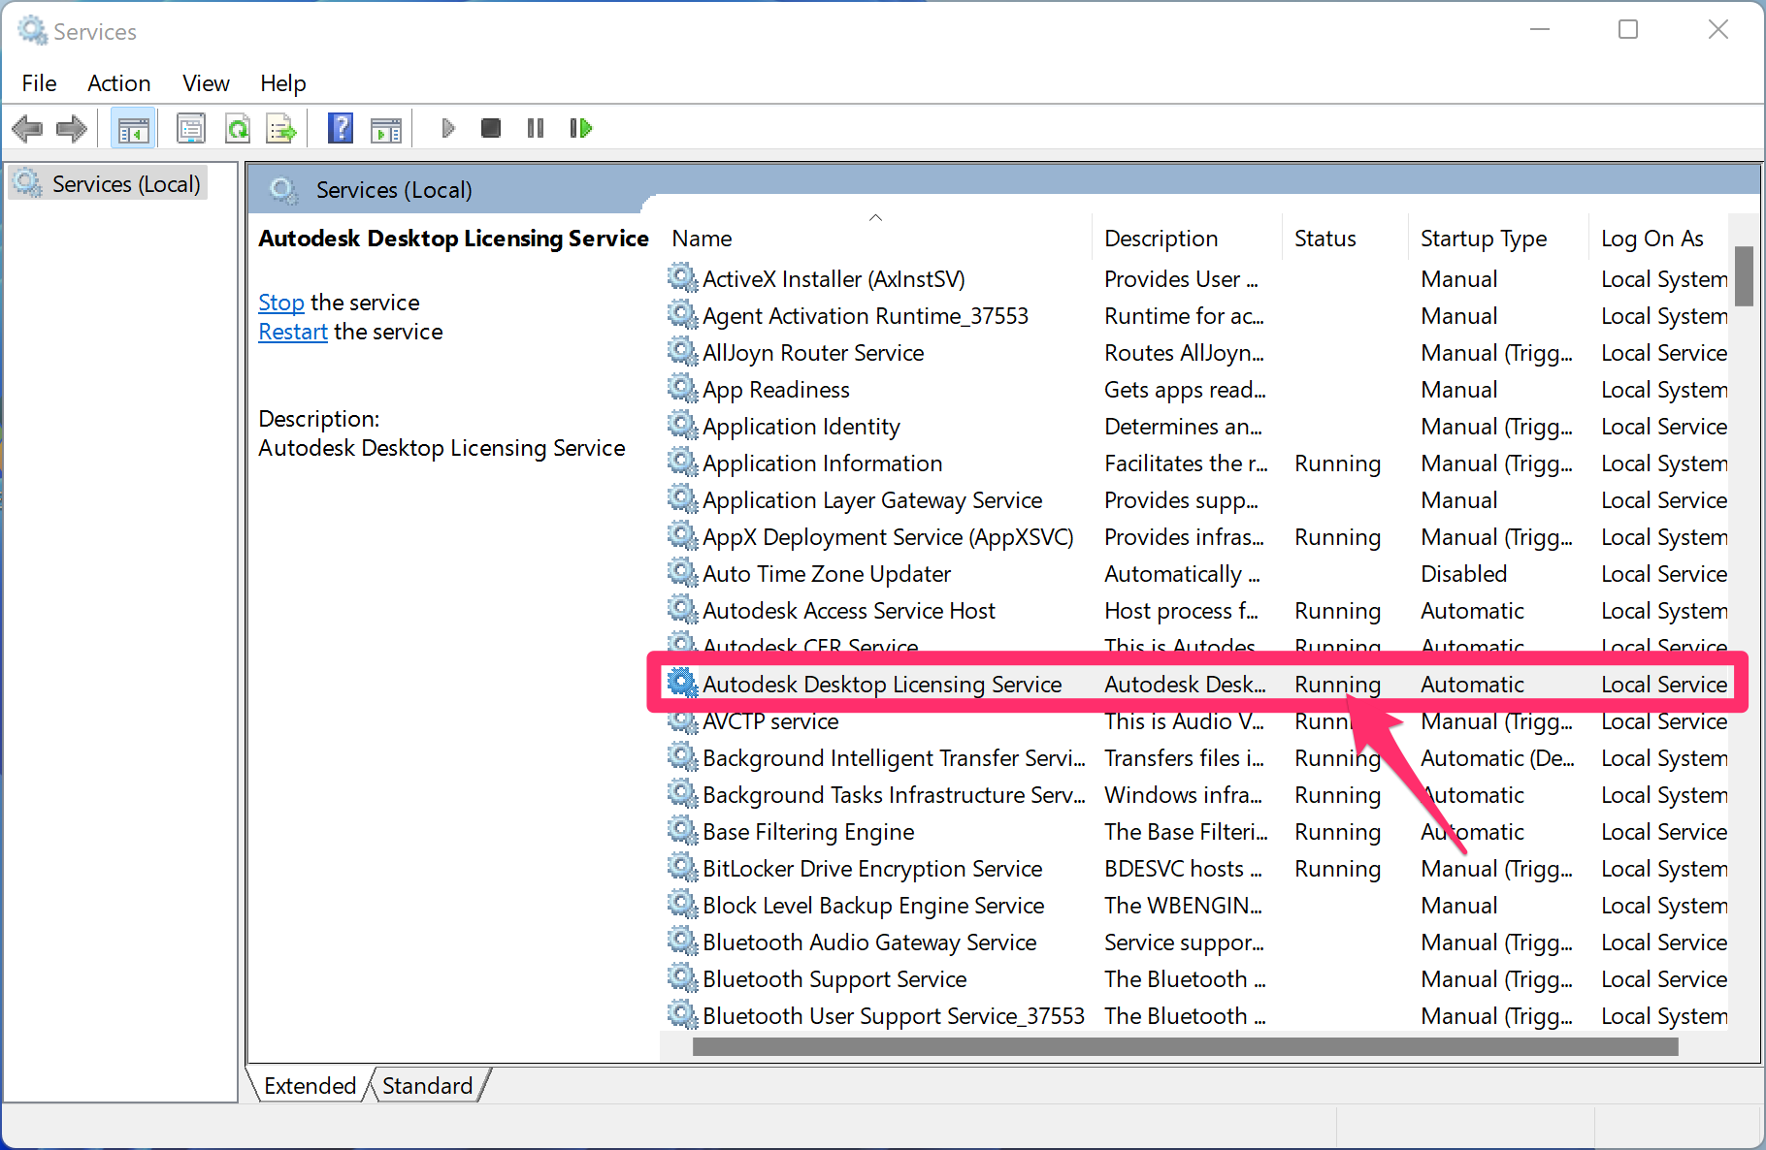The height and width of the screenshot is (1150, 1766).
Task: Navigate back using the back arrow
Action: point(27,127)
